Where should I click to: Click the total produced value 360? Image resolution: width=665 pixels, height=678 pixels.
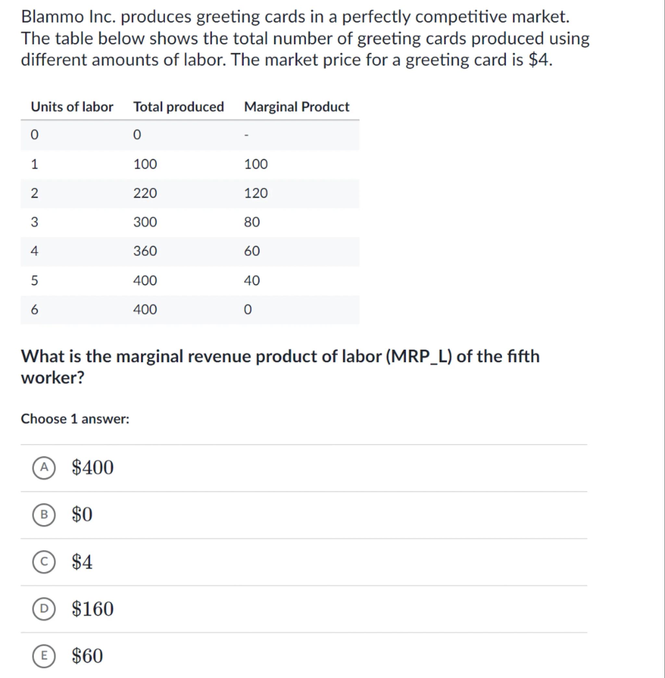pos(145,251)
